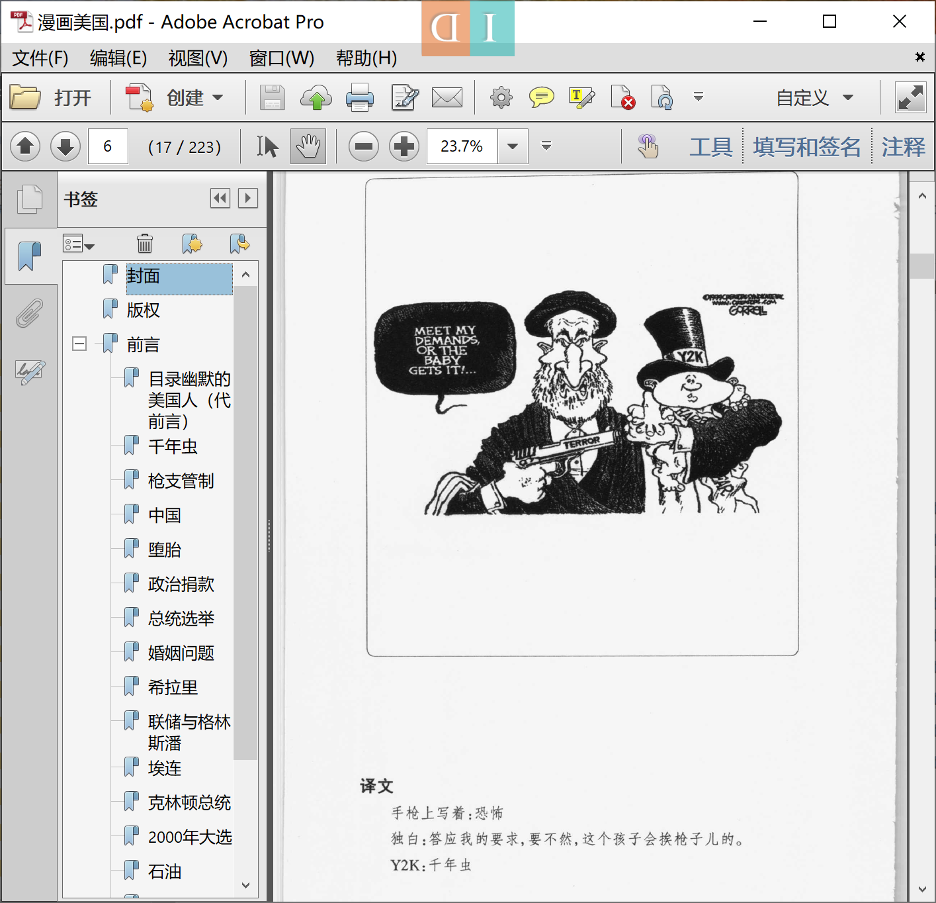Click the touch mode hand icon
This screenshot has width=936, height=903.
(x=648, y=146)
